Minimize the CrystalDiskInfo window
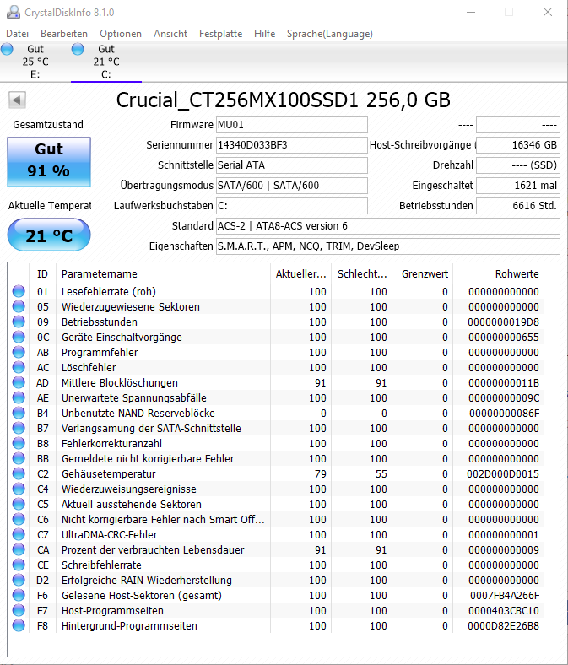Viewport: 568px width, 665px height. tap(471, 12)
